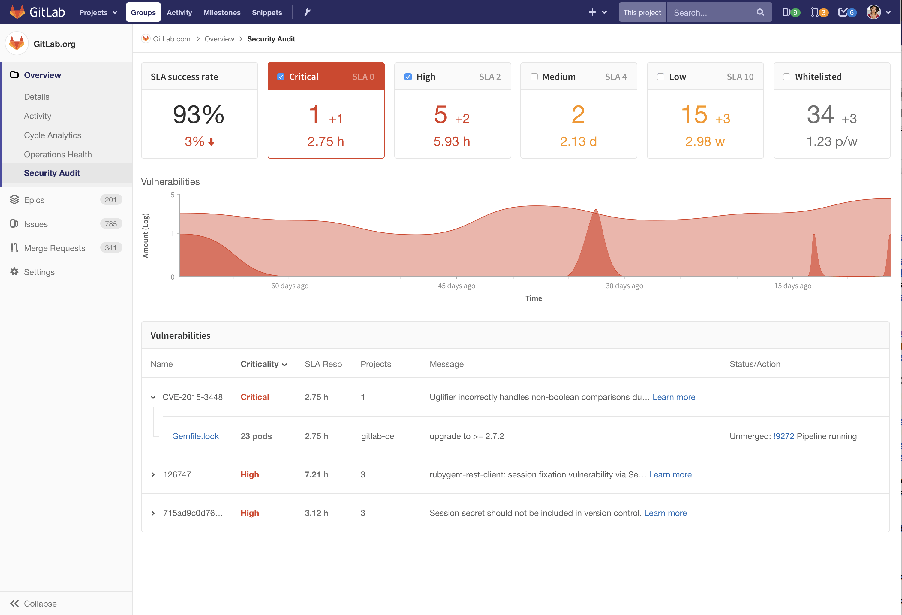Click Learn more for the Uglifier vulnerability

click(x=674, y=397)
